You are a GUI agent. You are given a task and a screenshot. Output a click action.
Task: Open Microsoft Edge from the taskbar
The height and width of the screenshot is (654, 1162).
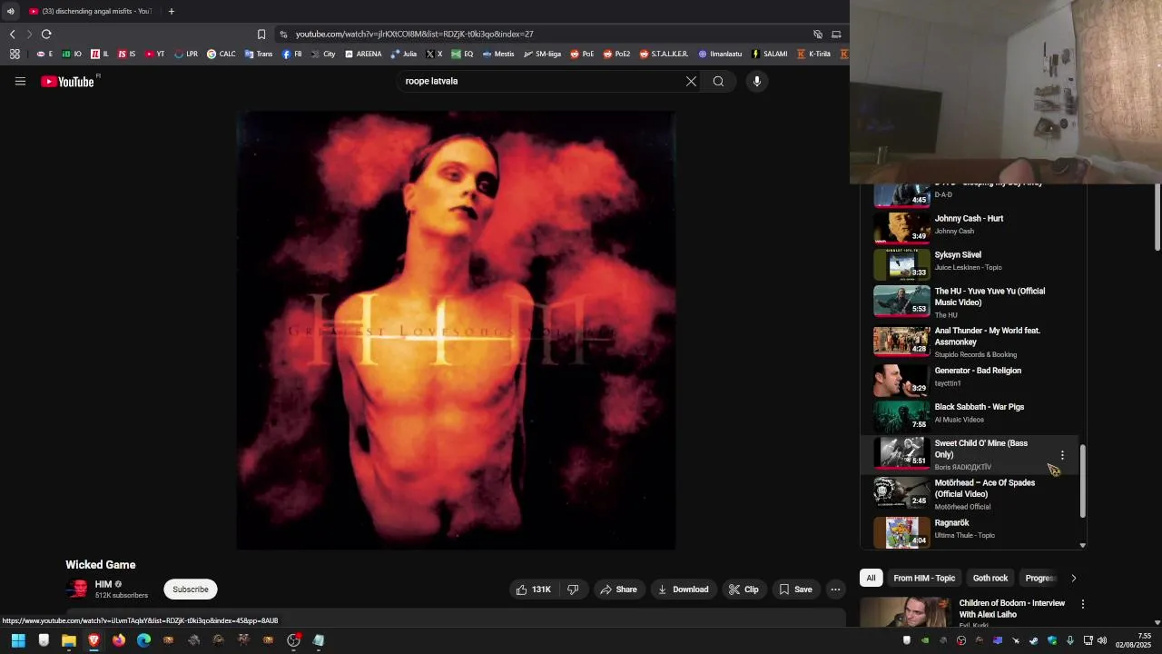pos(143,640)
